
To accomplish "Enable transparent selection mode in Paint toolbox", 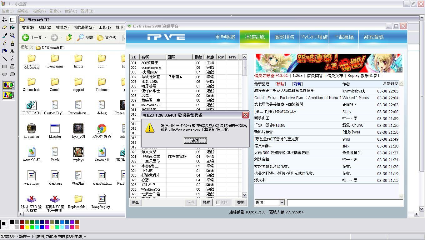I will coord(8,95).
